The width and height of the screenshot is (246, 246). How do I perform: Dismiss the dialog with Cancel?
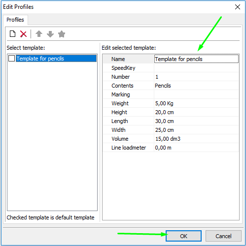coord(223,236)
